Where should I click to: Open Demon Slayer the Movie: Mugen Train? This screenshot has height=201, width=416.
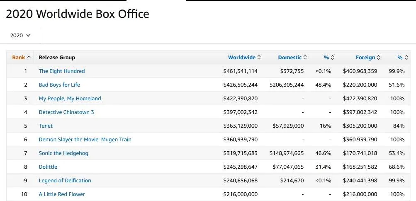[x=85, y=140]
